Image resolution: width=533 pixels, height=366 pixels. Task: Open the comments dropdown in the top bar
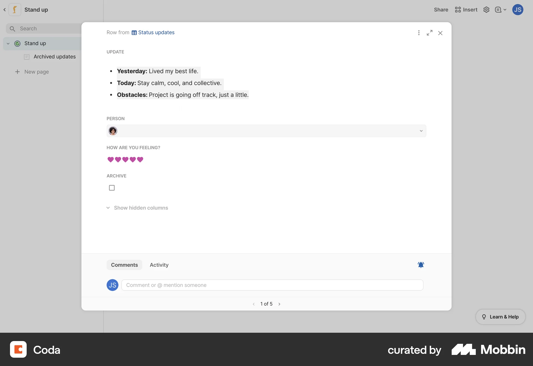pyautogui.click(x=500, y=9)
